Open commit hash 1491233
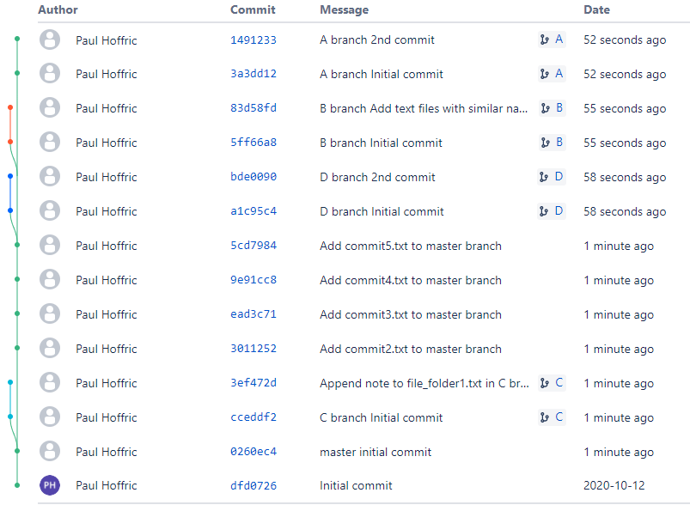Image resolution: width=690 pixels, height=505 pixels. click(253, 40)
